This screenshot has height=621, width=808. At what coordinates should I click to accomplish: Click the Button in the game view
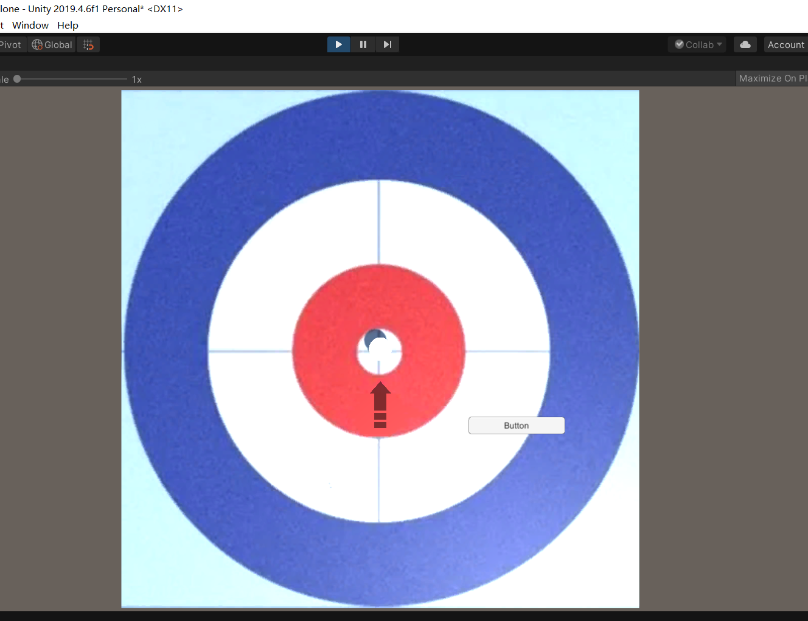(517, 425)
